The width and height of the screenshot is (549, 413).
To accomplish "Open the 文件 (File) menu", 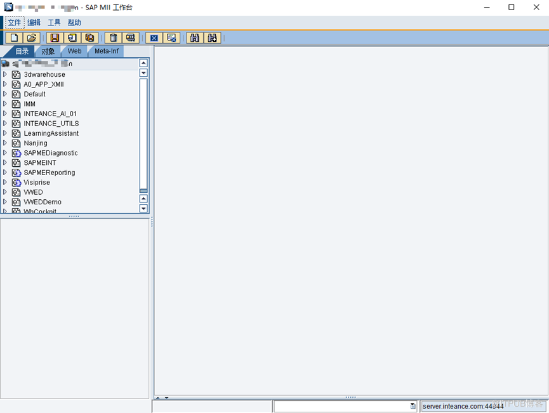I will [x=15, y=23].
